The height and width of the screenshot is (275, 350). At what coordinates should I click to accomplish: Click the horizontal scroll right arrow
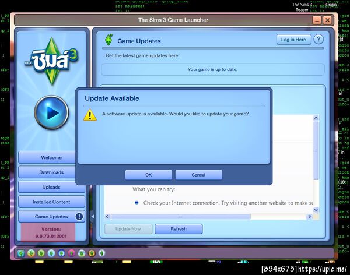point(309,217)
